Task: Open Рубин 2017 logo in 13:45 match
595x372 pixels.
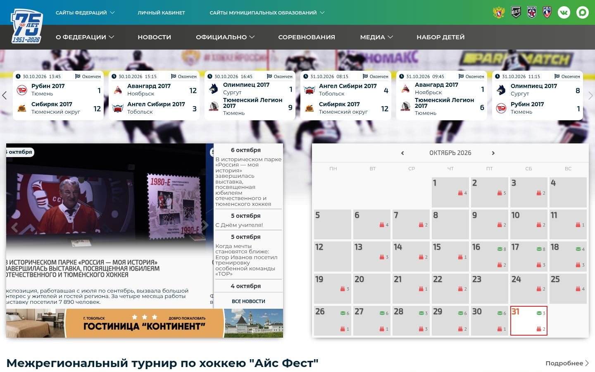Action: click(x=22, y=90)
